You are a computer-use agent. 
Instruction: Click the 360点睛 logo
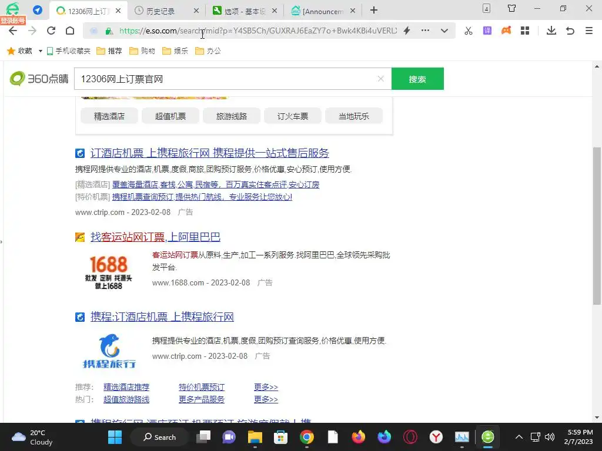pos(39,79)
